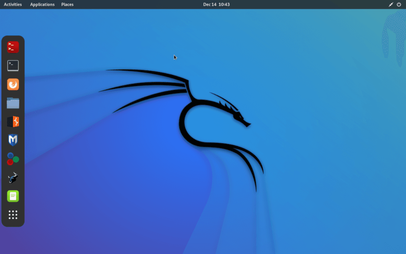Open the calendar by clicking Dec 14 10:43
The height and width of the screenshot is (254, 406).
pos(216,4)
